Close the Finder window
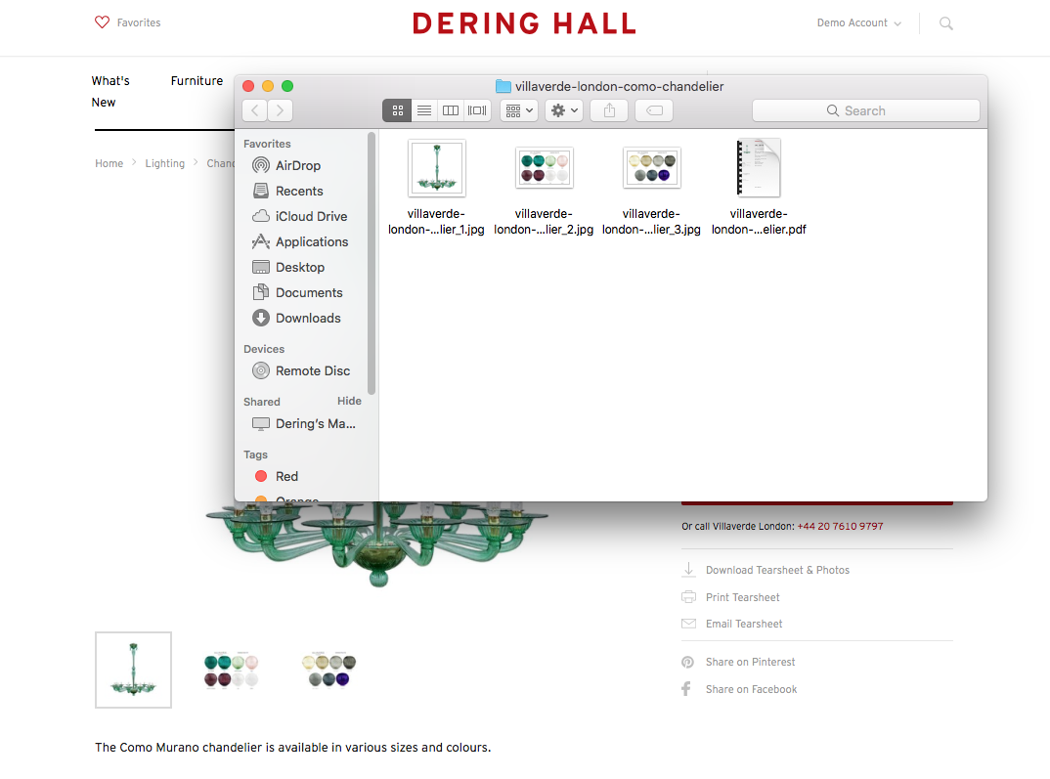The width and height of the screenshot is (1050, 779). pyautogui.click(x=248, y=86)
